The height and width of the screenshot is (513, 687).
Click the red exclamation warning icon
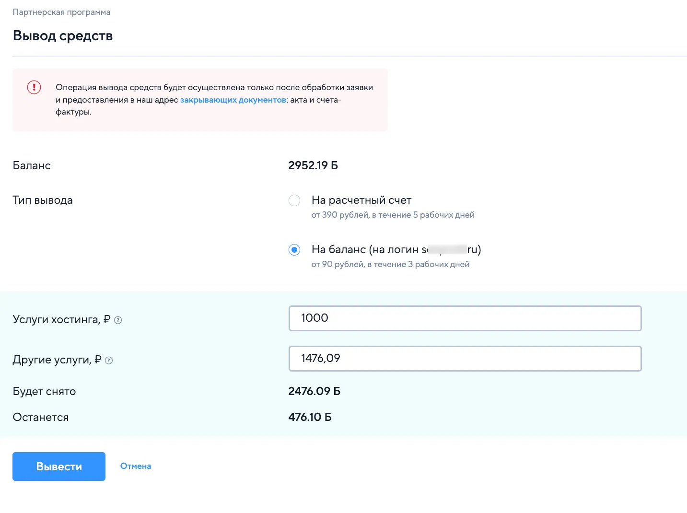coord(34,87)
